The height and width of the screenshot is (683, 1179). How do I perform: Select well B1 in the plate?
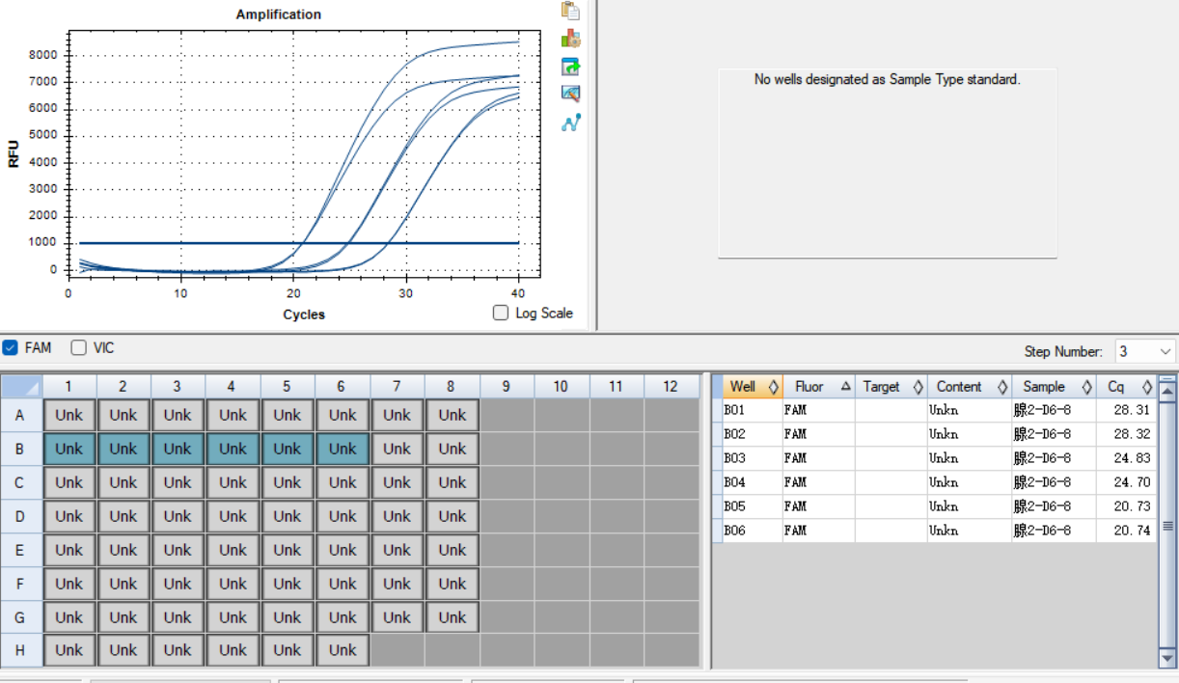click(x=69, y=449)
